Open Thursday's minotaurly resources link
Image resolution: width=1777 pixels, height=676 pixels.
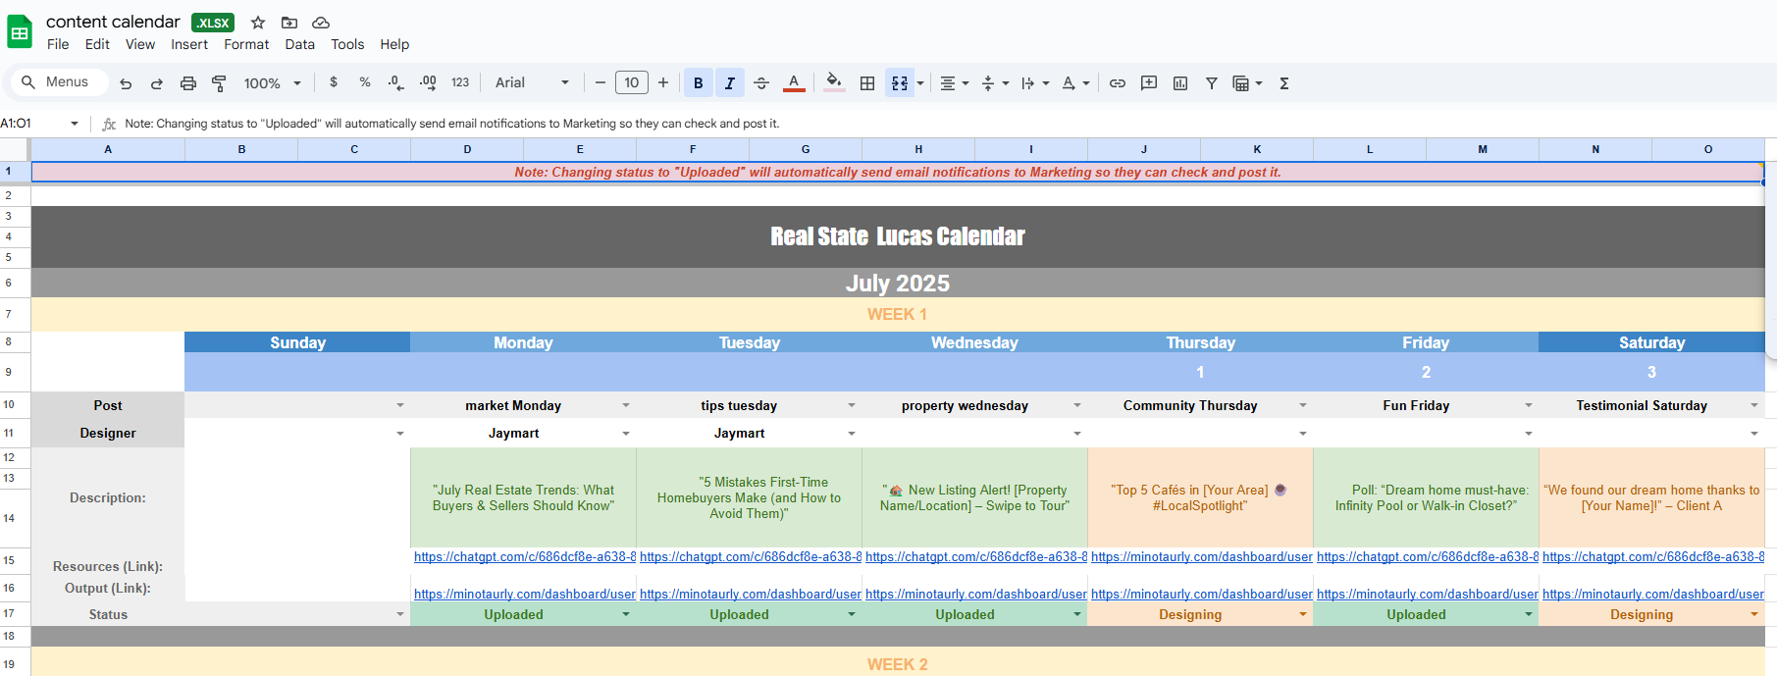click(x=1202, y=556)
